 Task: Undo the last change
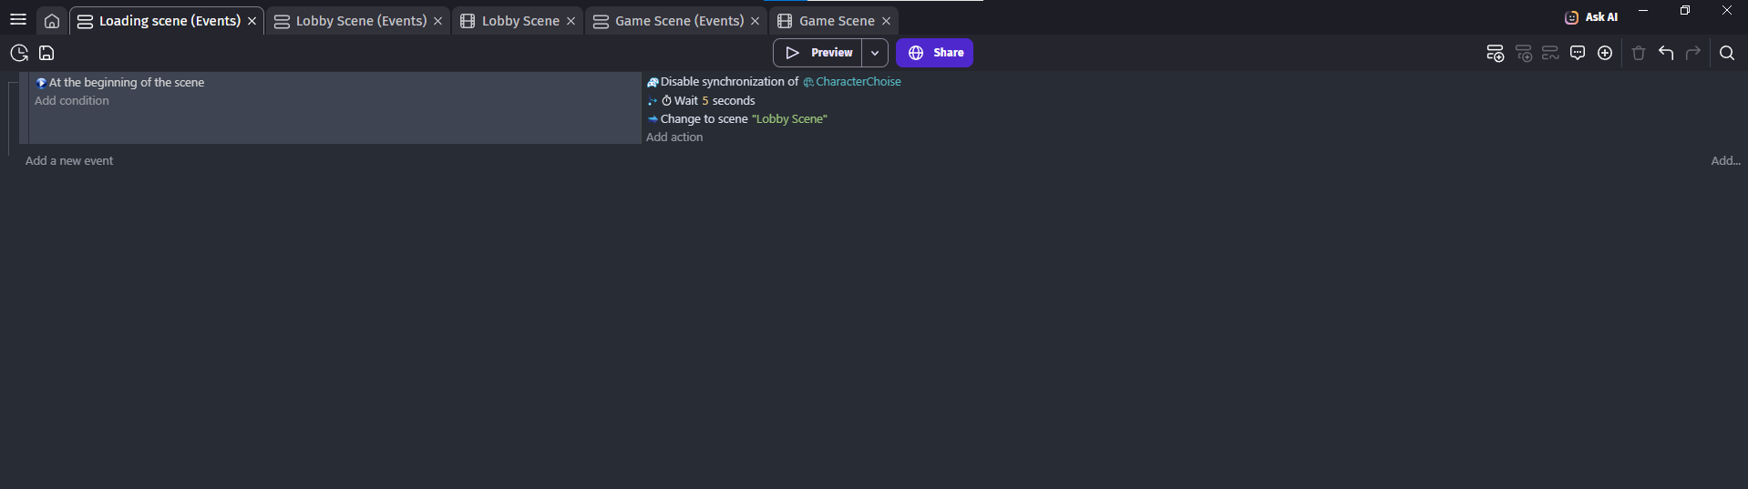[x=1666, y=53]
